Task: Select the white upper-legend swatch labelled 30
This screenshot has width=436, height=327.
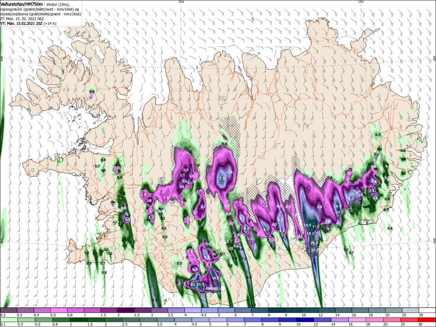Action: pos(427,310)
